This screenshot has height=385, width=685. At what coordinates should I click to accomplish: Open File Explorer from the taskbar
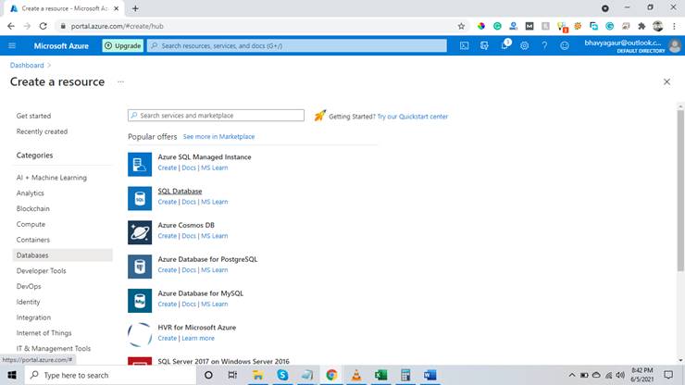coord(257,375)
